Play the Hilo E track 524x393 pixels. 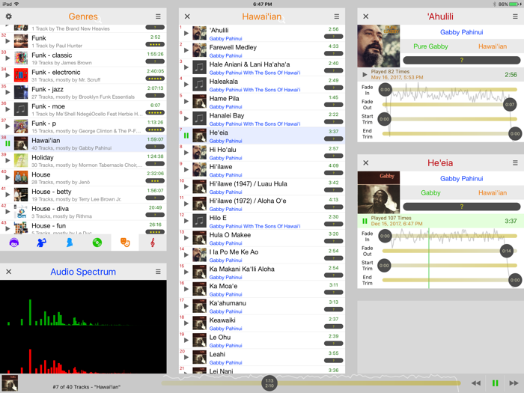click(186, 221)
